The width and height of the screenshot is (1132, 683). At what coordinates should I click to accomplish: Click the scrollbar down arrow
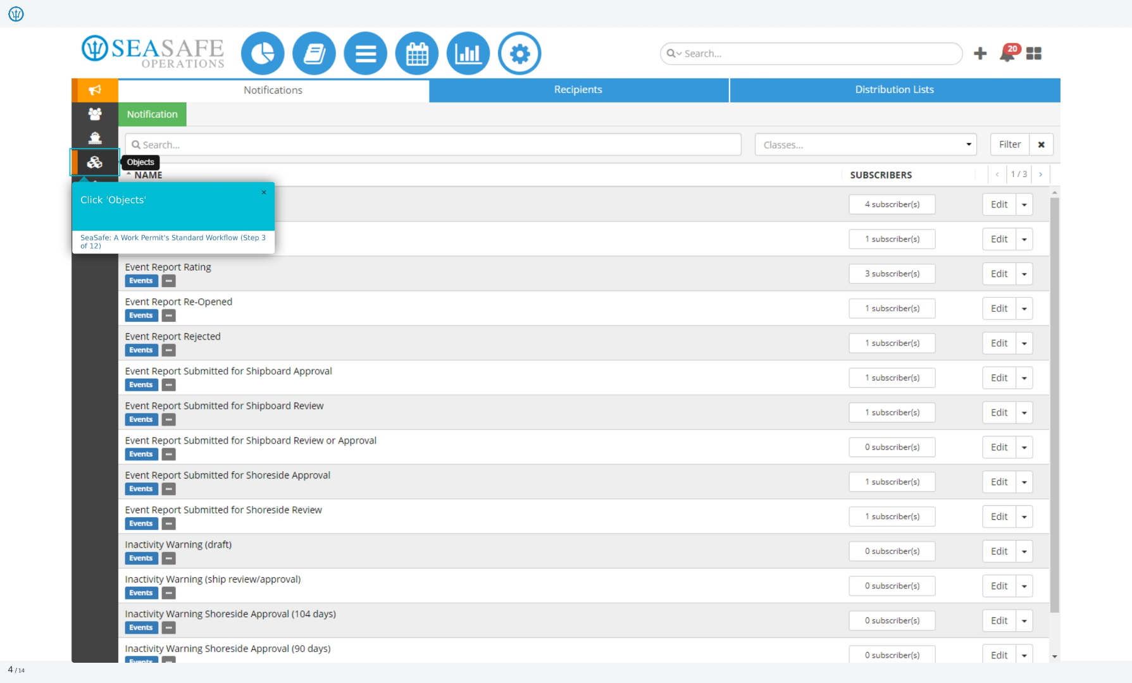pos(1055,657)
